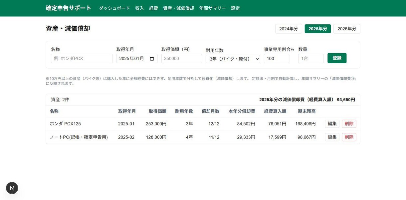Click the 98,667円 year-end balance
406x200 pixels.
tap(306, 137)
